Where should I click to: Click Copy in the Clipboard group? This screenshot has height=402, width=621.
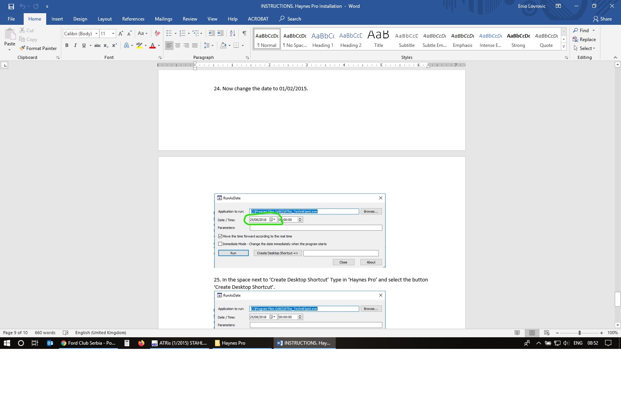click(28, 40)
